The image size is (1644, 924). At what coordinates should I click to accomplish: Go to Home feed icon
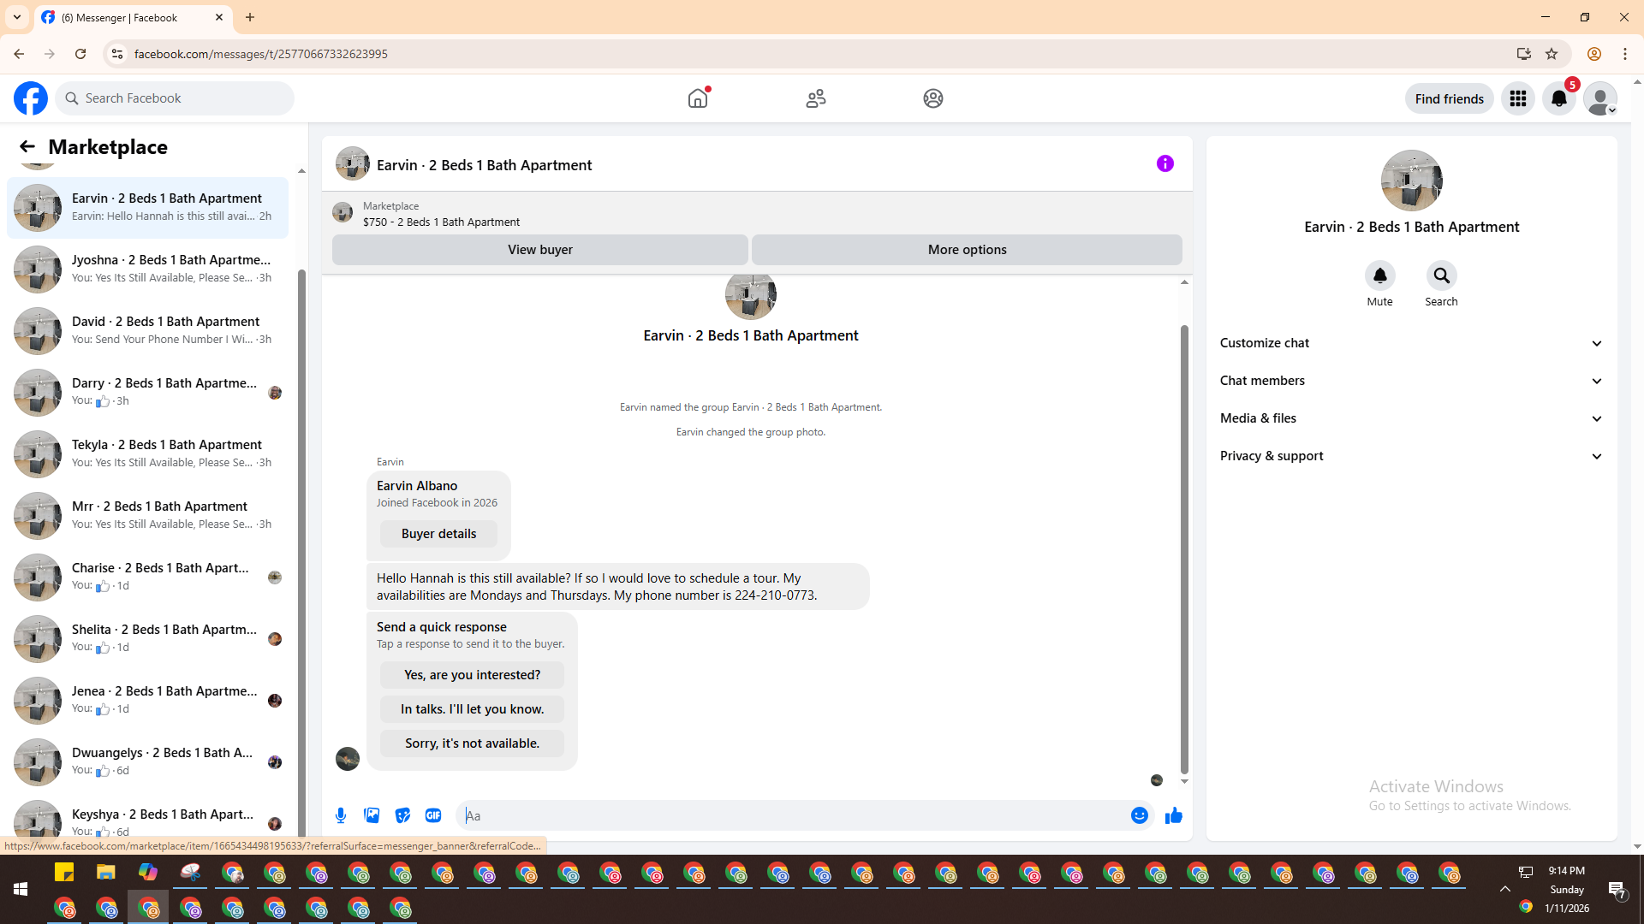pos(698,98)
